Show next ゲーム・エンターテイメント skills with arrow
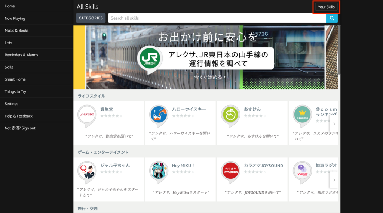The image size is (383, 213). [334, 180]
